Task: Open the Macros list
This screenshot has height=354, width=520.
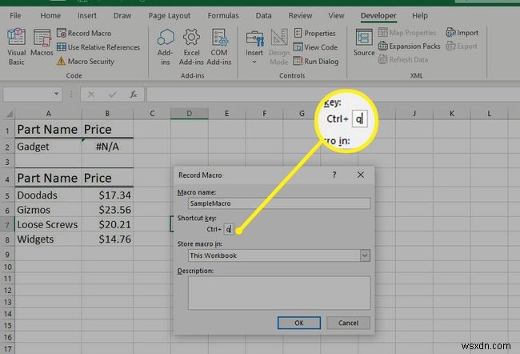Action: click(x=42, y=42)
